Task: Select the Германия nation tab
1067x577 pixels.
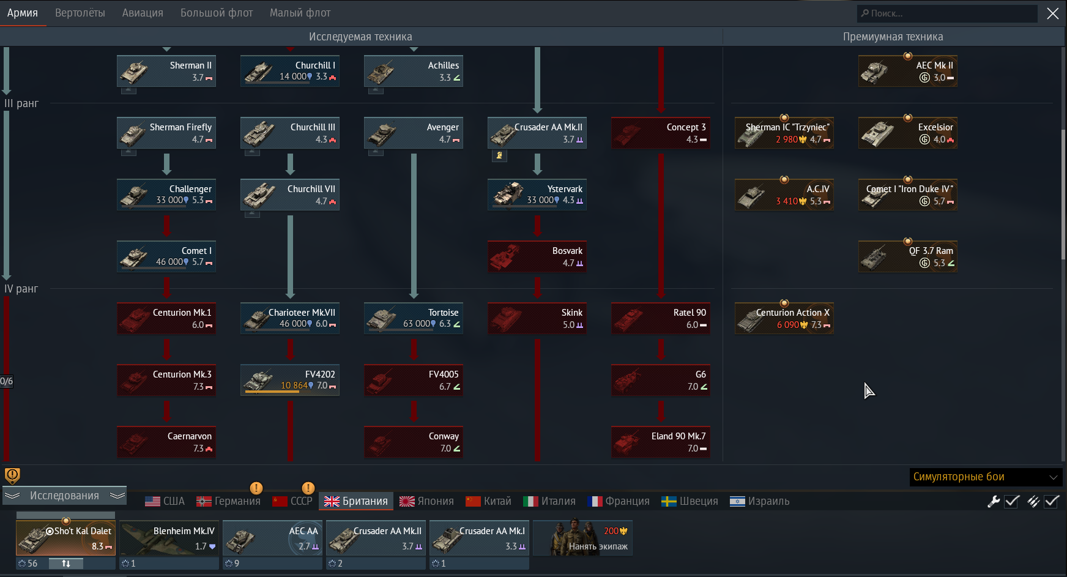Action: 228,501
